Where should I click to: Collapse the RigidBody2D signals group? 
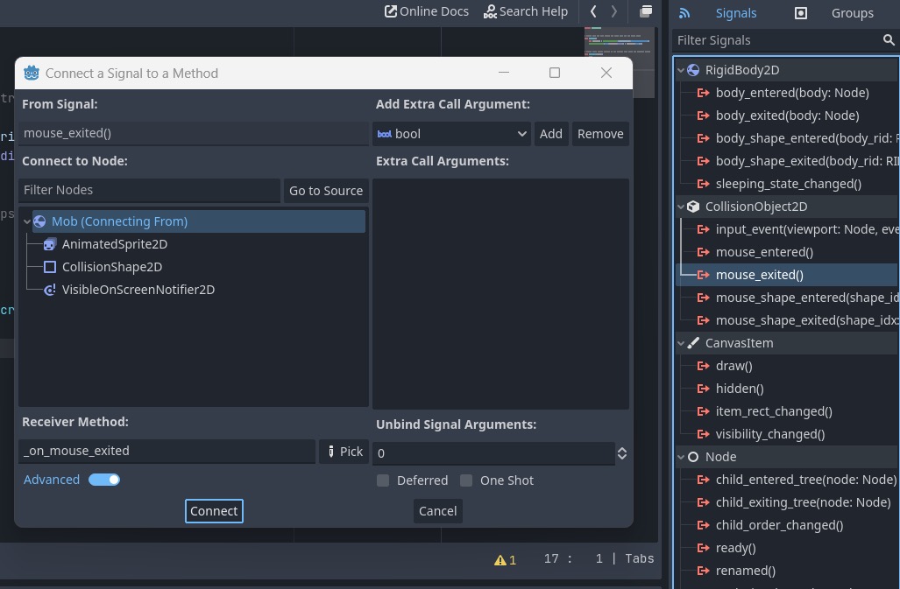(681, 70)
